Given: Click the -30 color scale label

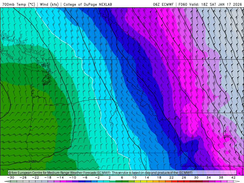Looking at the screenshot, I should pyautogui.click(x=11, y=178).
